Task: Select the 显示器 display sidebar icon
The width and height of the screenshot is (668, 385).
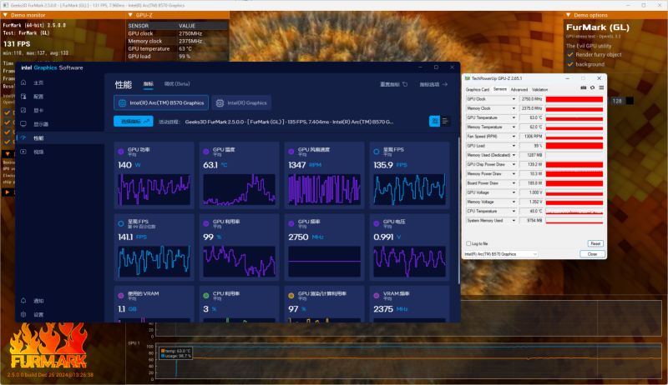Action: (24, 124)
